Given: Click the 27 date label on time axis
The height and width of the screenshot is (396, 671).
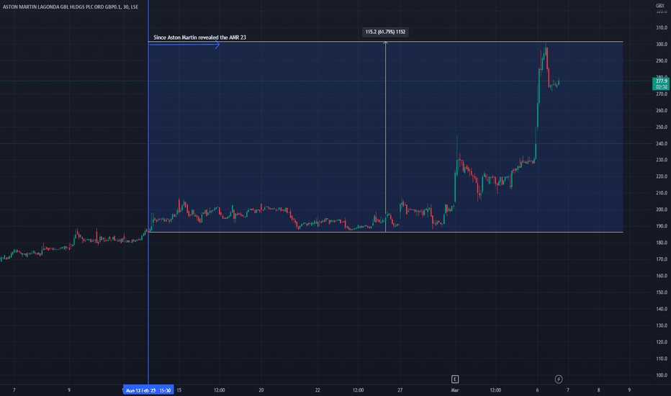Looking at the screenshot, I should coord(400,390).
